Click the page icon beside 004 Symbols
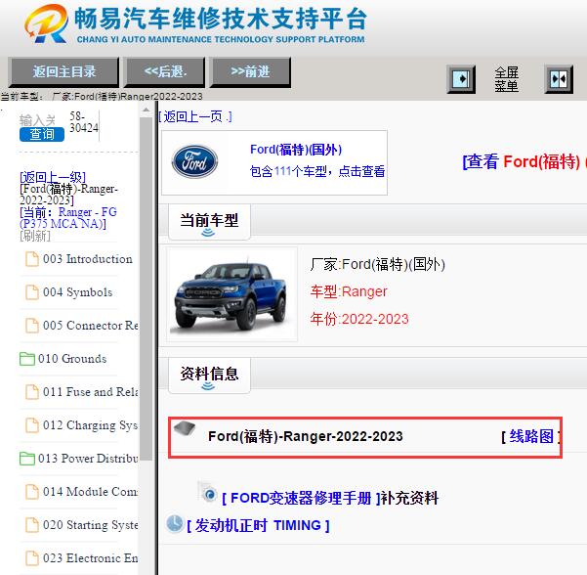Image resolution: width=587 pixels, height=575 pixels. tap(32, 292)
